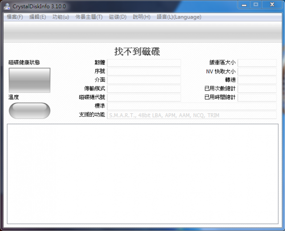Click the 韌體 firmware field

coord(144,63)
